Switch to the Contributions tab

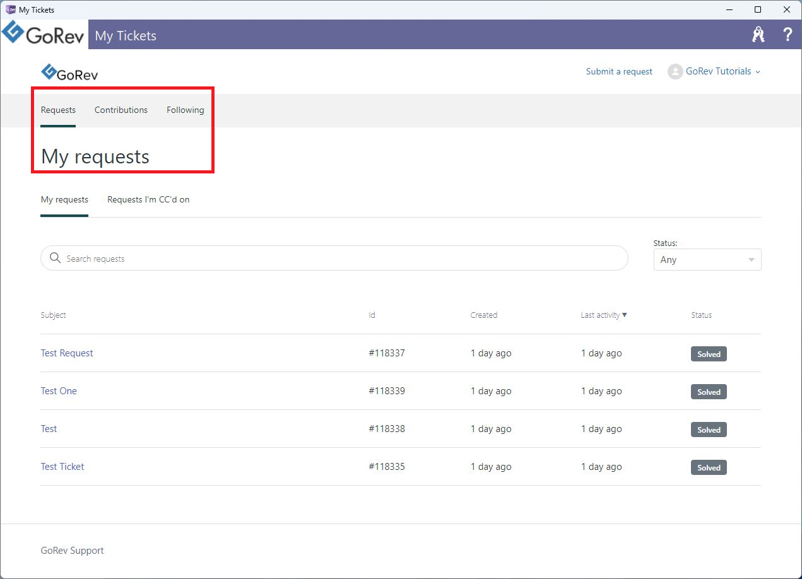click(121, 110)
